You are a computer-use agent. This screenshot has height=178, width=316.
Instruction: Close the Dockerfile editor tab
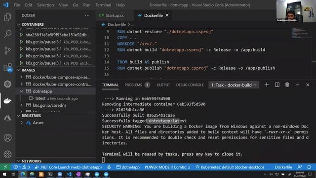click(x=167, y=15)
